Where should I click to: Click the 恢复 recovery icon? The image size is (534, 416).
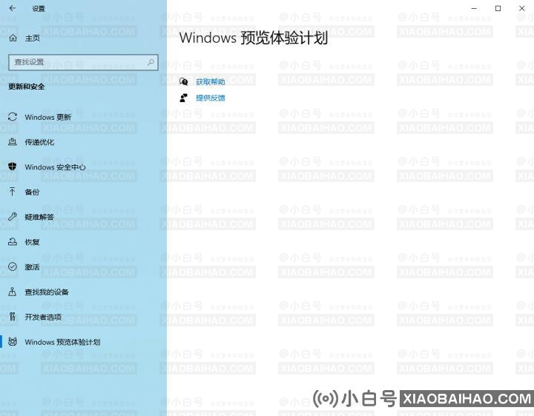tap(13, 242)
